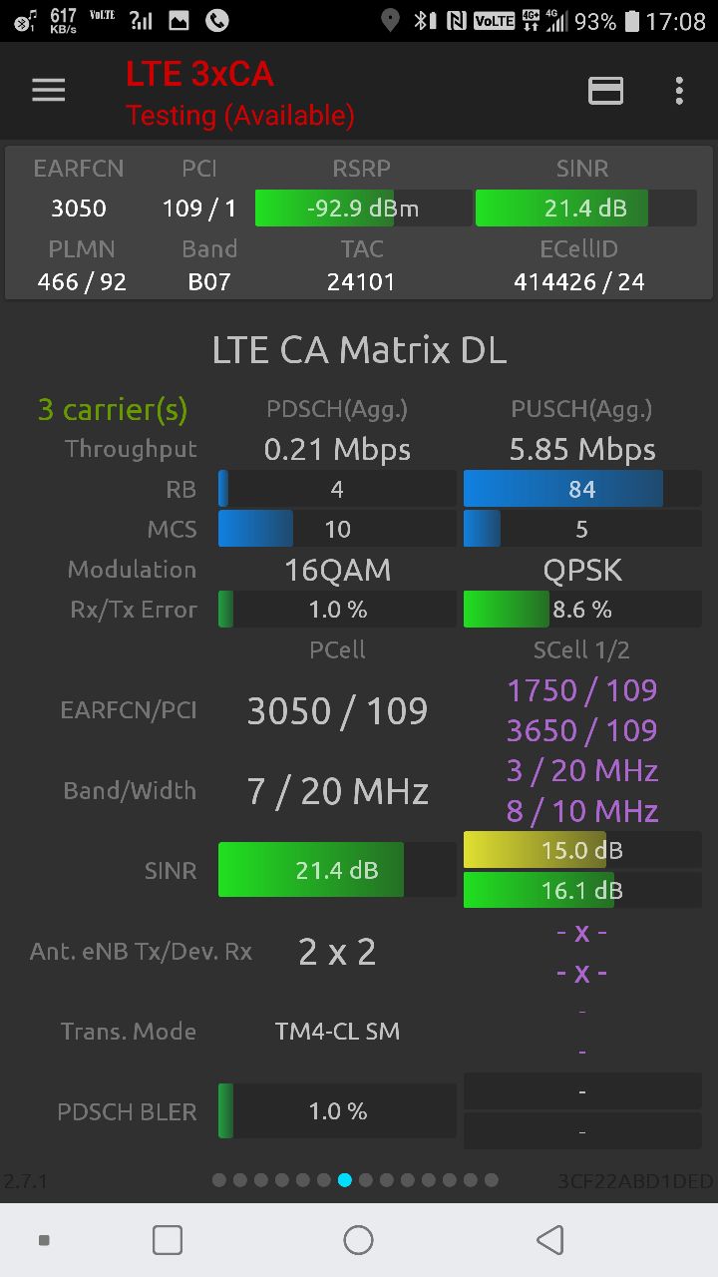The height and width of the screenshot is (1277, 718).
Task: Tap the PUSCH RB bar showing 84
Action: [x=582, y=489]
